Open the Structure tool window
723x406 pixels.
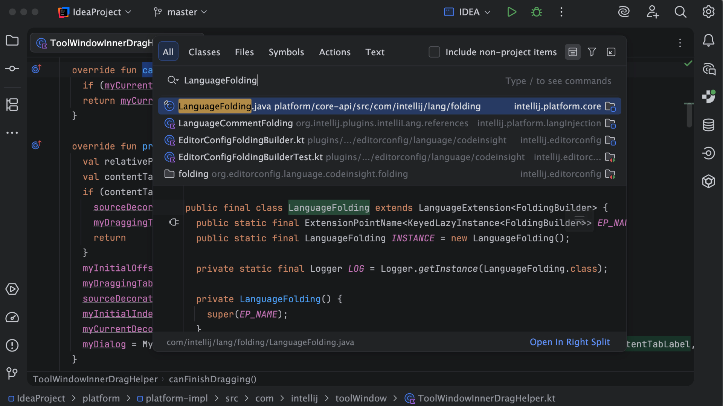(x=12, y=105)
